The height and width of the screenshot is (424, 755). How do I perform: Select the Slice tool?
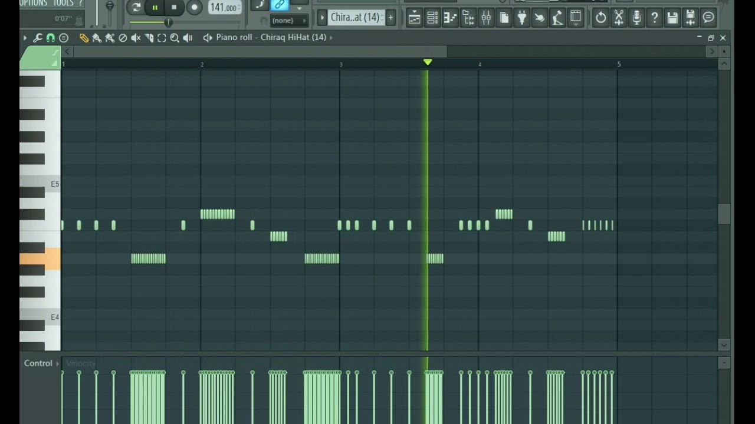(149, 38)
